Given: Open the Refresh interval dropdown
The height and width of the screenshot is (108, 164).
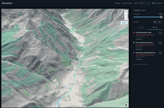Looking at the screenshot, I should pyautogui.click(x=145, y=3).
